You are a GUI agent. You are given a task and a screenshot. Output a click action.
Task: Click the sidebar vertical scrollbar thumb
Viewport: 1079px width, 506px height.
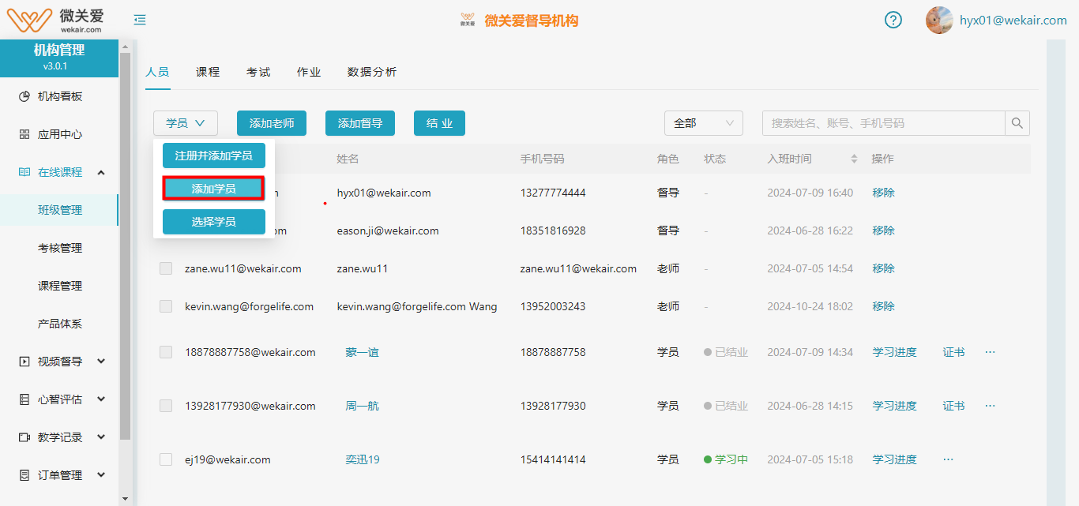125,246
